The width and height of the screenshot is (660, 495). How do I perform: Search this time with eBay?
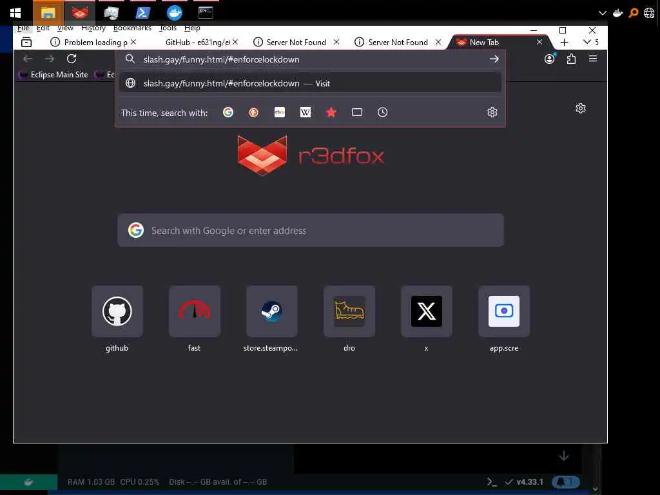[x=280, y=112]
